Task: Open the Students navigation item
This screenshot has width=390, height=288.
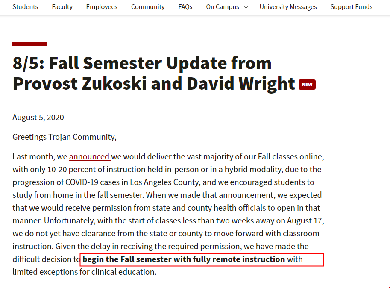Action: click(25, 7)
